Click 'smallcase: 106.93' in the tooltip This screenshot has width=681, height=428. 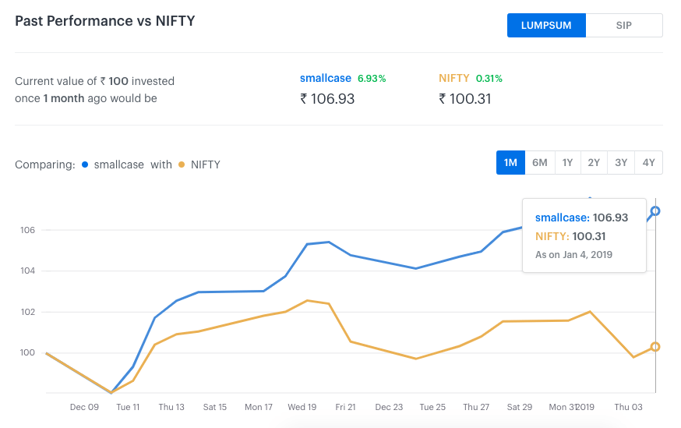pyautogui.click(x=581, y=218)
